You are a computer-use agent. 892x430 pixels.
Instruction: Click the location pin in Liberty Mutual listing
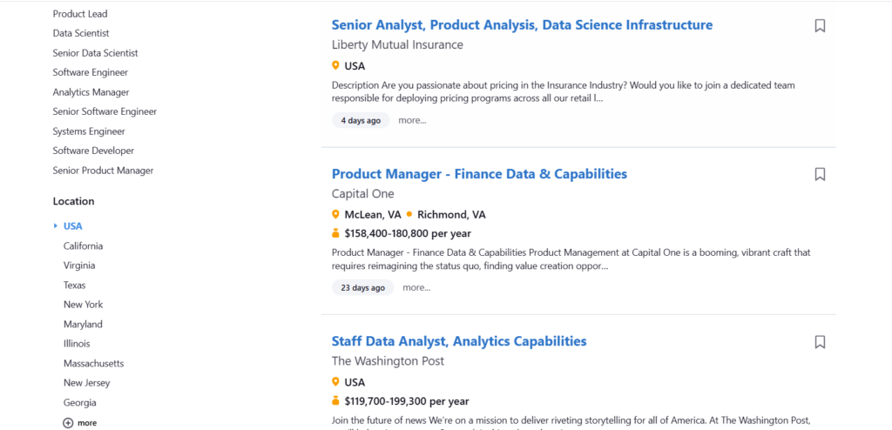tap(336, 65)
